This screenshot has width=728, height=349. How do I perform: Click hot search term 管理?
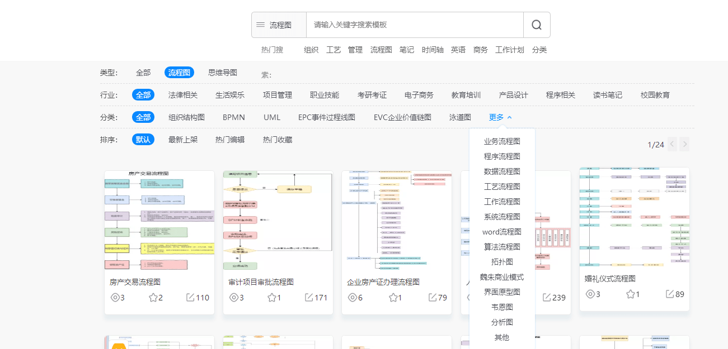point(355,50)
